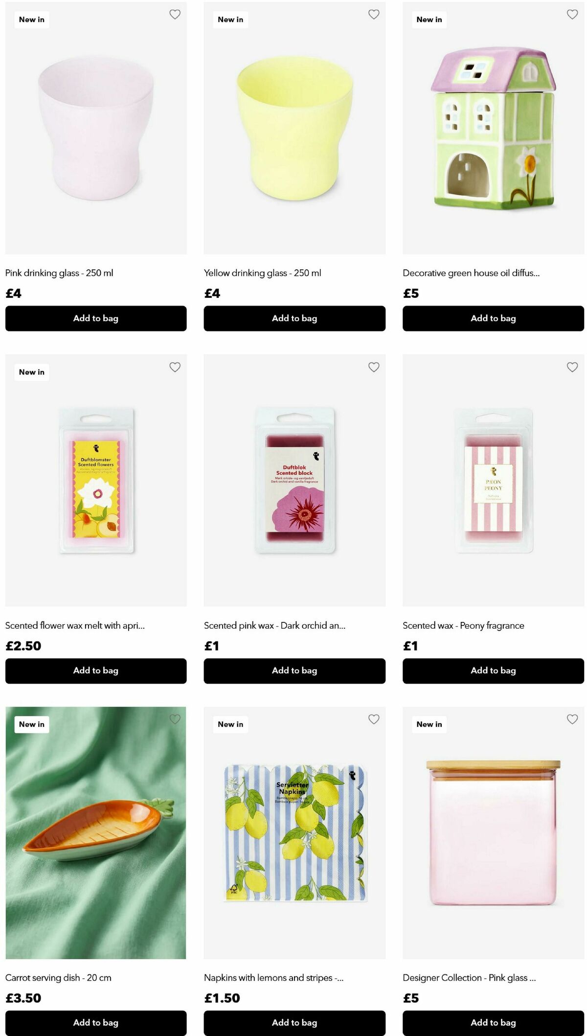Image resolution: width=587 pixels, height=1036 pixels.
Task: Click heart icon on lemon napkins product
Action: (x=374, y=719)
